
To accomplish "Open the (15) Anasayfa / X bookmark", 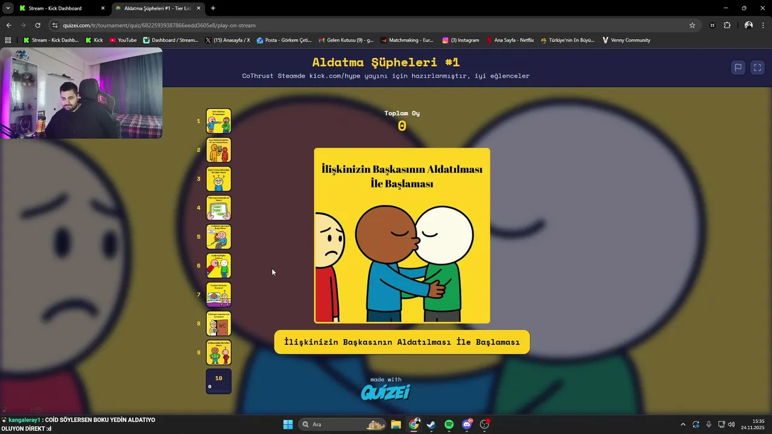I will point(227,40).
